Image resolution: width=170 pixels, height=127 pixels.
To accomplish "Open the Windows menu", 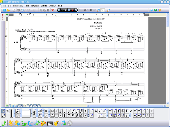I will 53,6.
